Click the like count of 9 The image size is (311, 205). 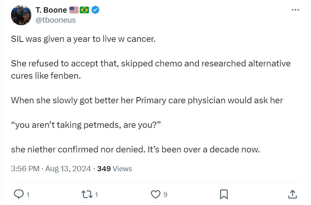click(165, 195)
